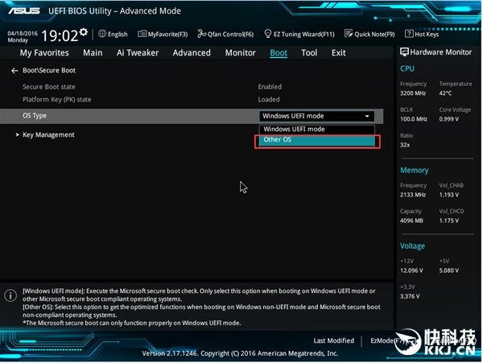This screenshot has width=483, height=363.
Task: Expand the Key Management submenu
Action: click(x=48, y=135)
